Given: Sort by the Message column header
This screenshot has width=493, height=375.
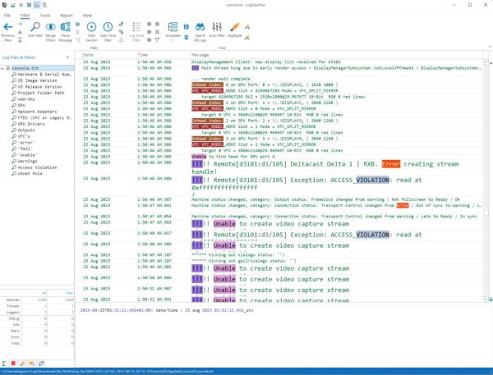Looking at the screenshot, I should pyautogui.click(x=336, y=55).
